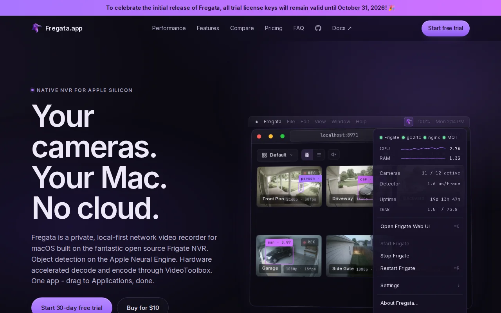Open the Driveway camera thumbnail

[x=350, y=186]
